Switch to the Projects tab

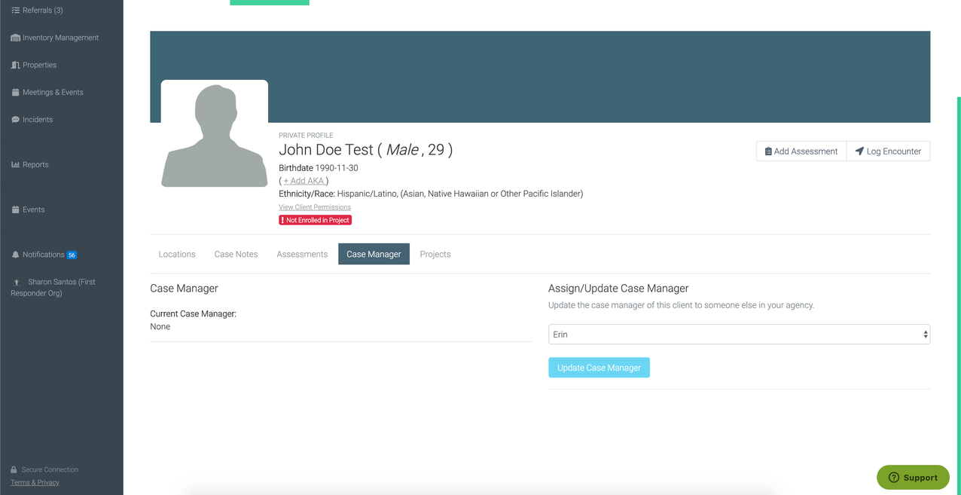pos(435,254)
